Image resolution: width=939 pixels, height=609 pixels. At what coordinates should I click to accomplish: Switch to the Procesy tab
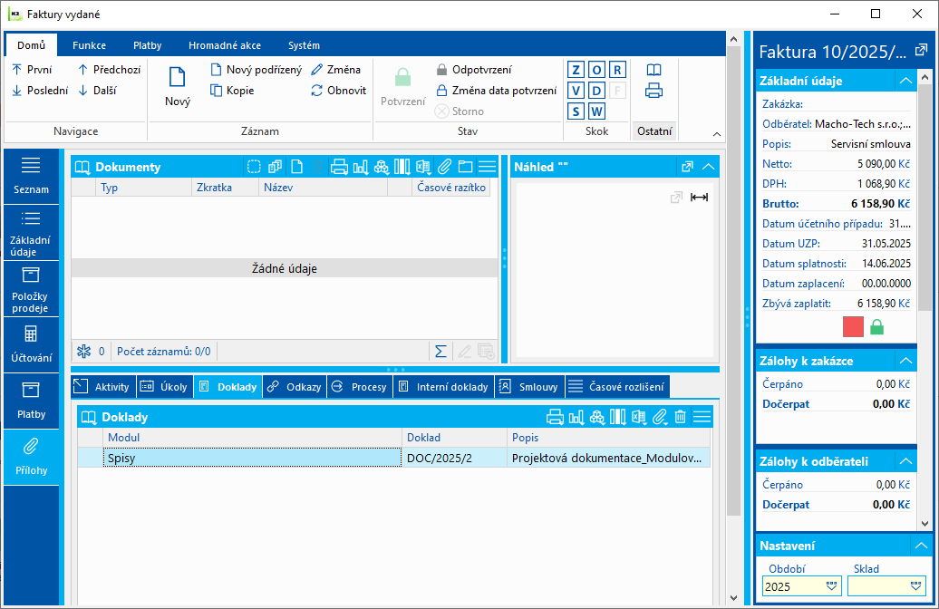click(361, 387)
